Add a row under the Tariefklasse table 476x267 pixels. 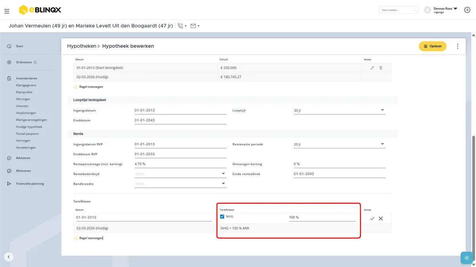(88, 238)
